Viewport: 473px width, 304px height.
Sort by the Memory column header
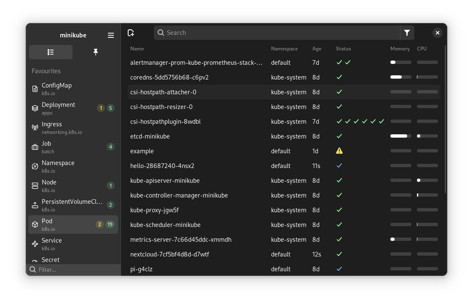click(x=400, y=49)
